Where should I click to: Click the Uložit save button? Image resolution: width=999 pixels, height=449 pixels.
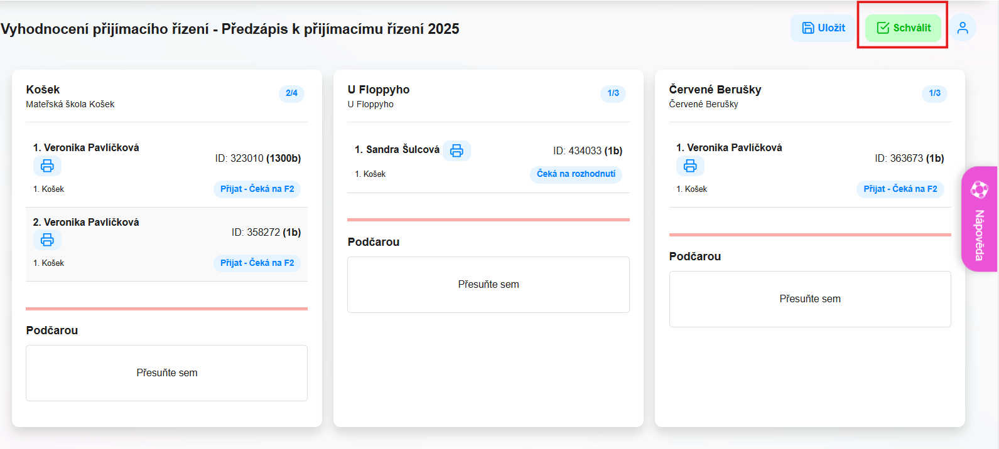pyautogui.click(x=823, y=28)
